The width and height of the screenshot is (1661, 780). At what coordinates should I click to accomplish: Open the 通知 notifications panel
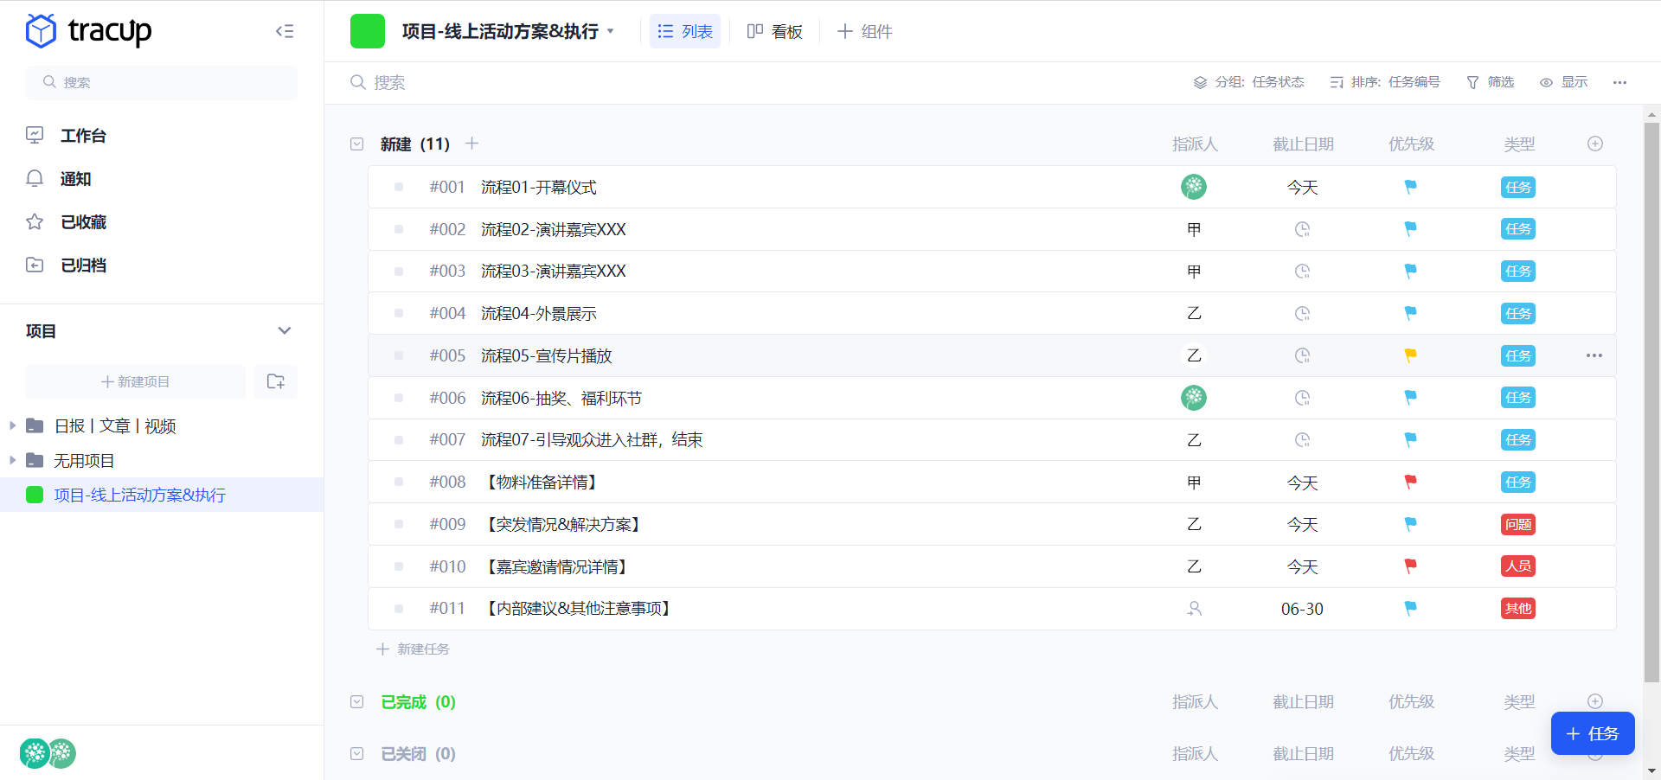(x=74, y=178)
